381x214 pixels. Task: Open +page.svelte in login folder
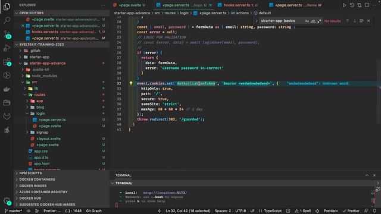50,126
